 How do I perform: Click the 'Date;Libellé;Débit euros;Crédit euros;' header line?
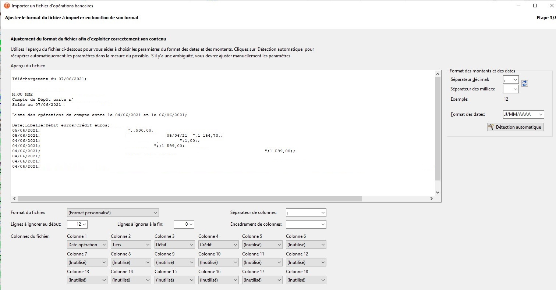coord(61,125)
